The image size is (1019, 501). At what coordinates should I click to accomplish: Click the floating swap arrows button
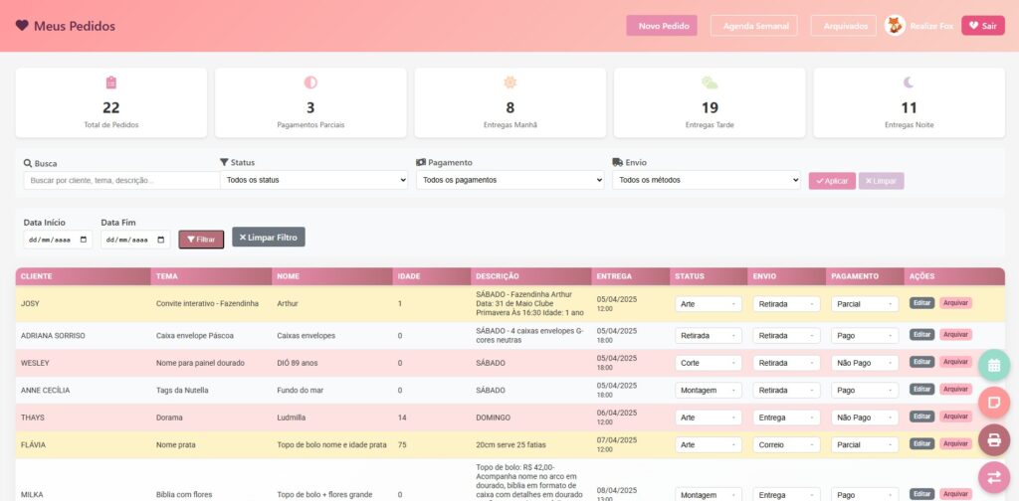(x=994, y=477)
